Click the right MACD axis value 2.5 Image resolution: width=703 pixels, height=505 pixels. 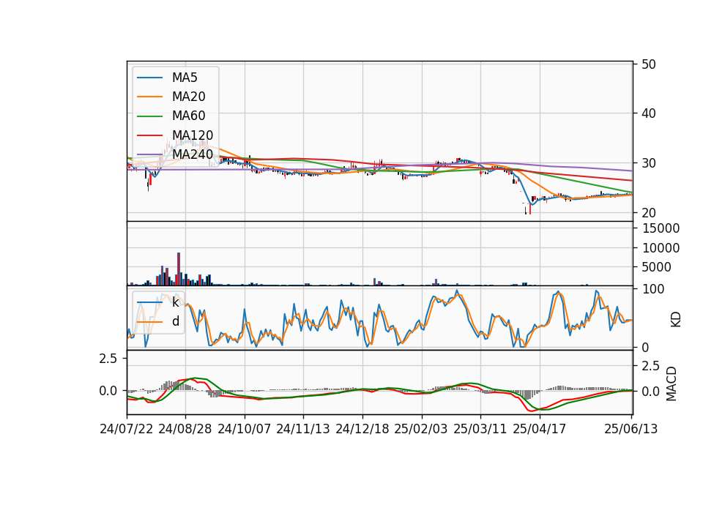[x=651, y=366]
